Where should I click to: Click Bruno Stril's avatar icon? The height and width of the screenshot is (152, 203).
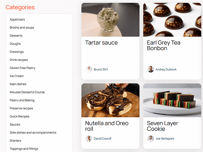tap(89, 69)
